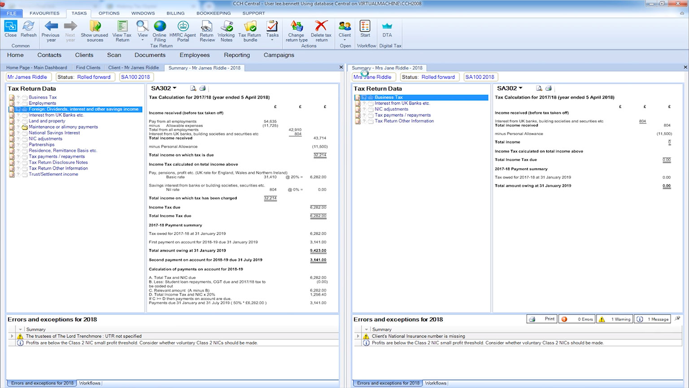Open the Reporting menu
The image size is (689, 388).
[236, 55]
